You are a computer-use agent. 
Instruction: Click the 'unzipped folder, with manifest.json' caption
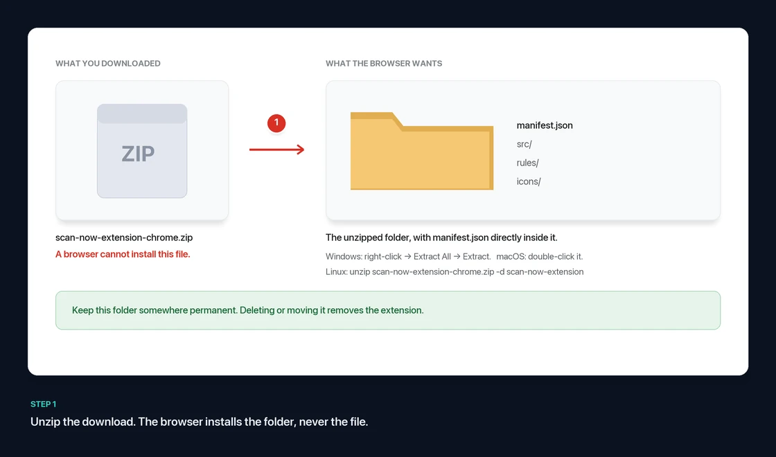point(441,238)
